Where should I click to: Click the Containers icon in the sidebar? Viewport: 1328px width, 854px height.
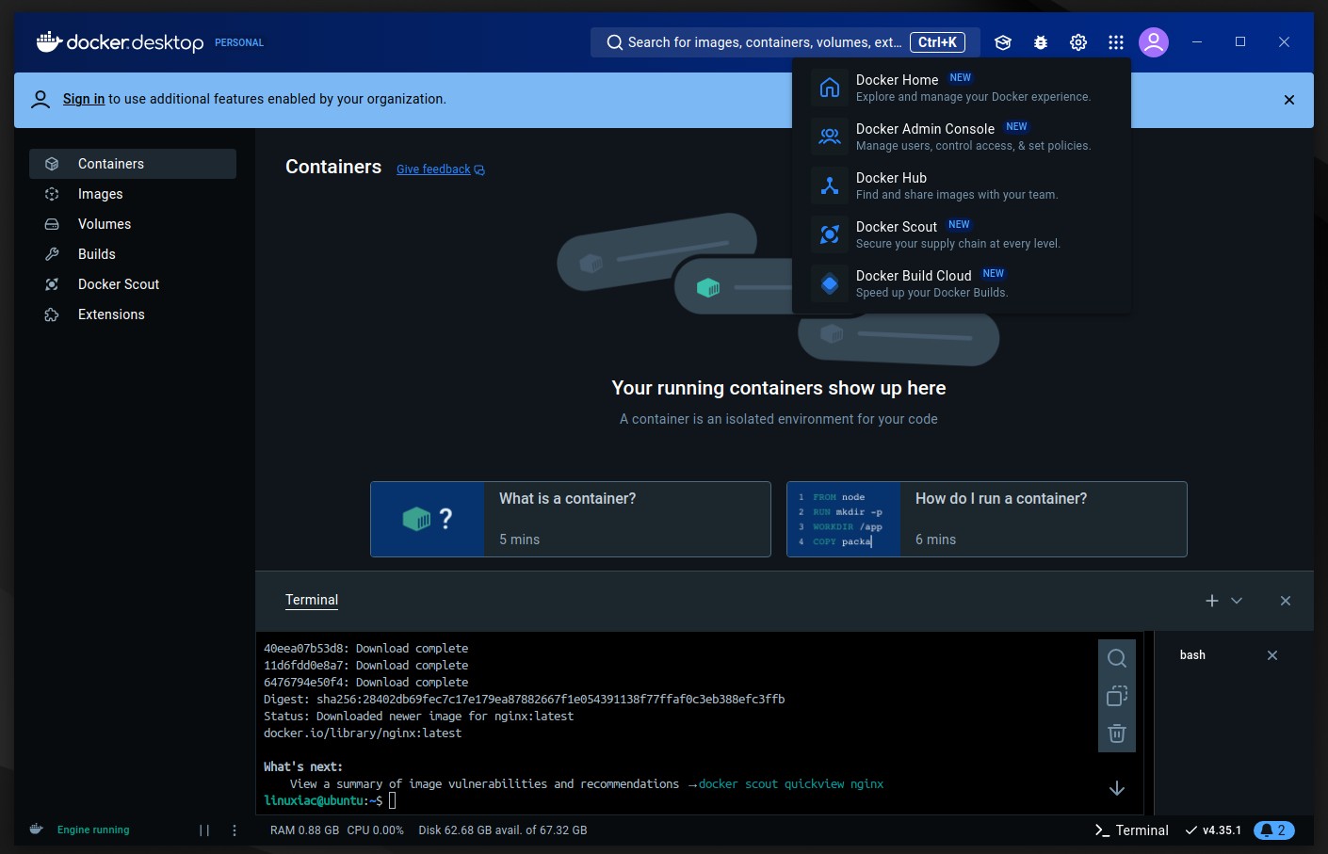pos(52,164)
